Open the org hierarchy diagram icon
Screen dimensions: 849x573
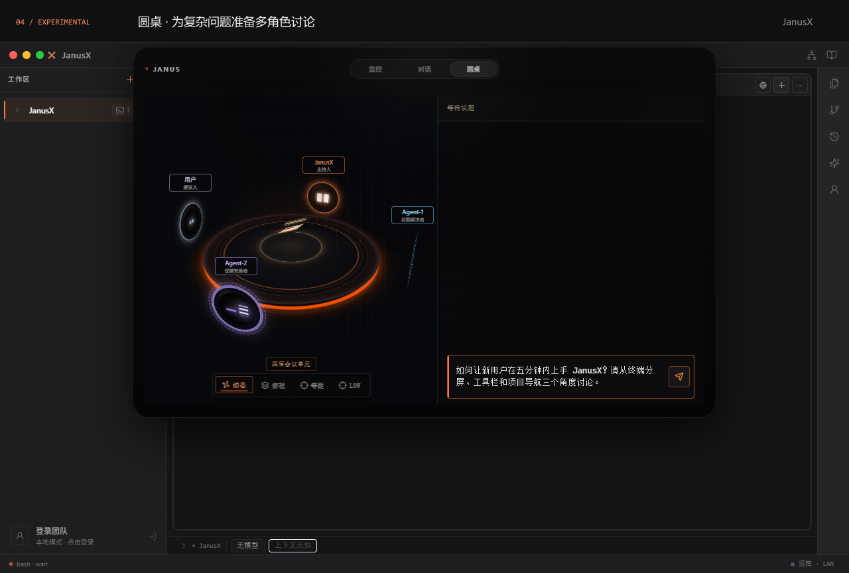[x=811, y=55]
